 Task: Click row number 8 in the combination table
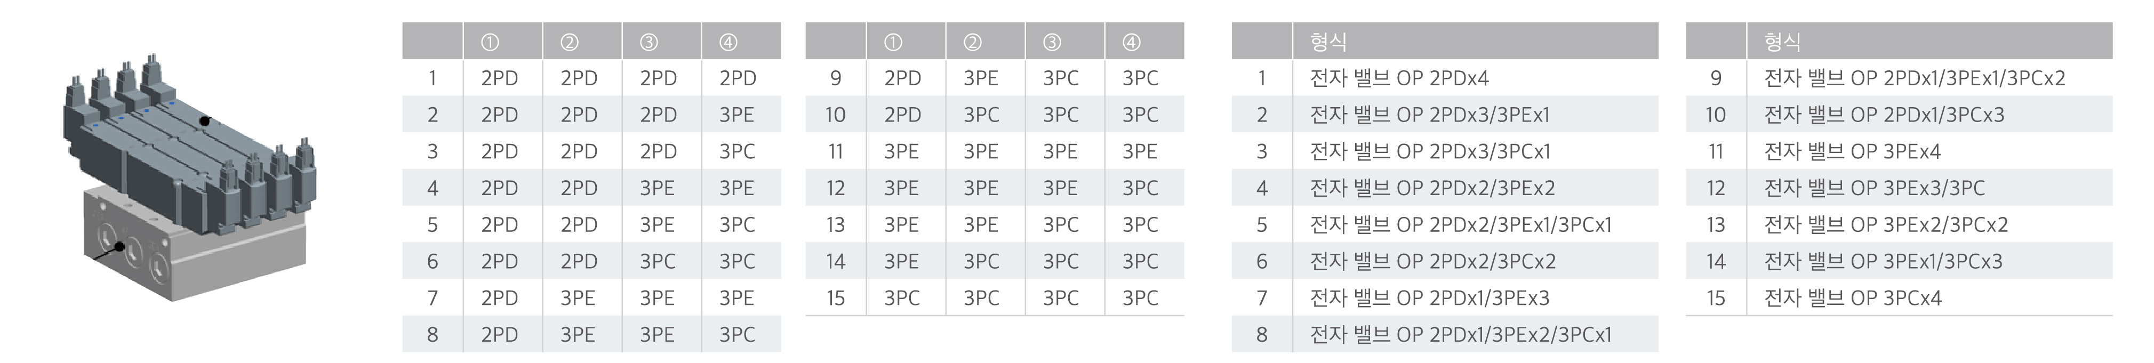pyautogui.click(x=433, y=335)
